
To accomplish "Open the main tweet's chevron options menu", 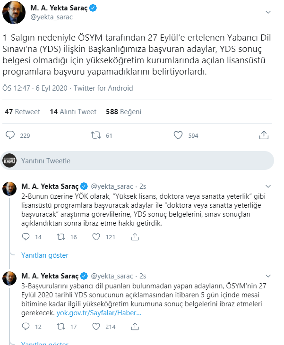I will click(268, 12).
